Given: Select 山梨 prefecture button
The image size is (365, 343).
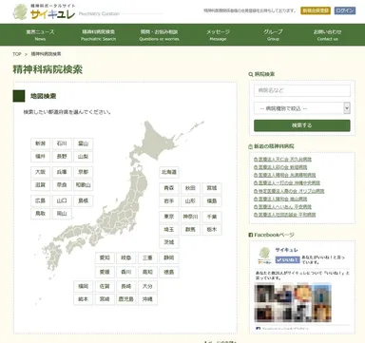Looking at the screenshot, I should (84, 157).
